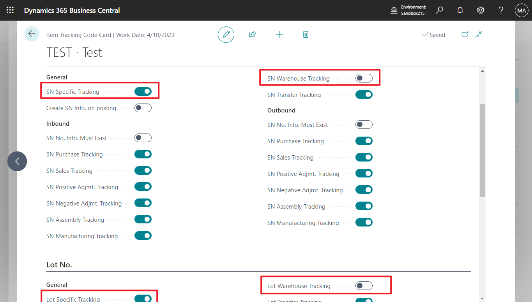The height and width of the screenshot is (302, 532).
Task: Open the app launcher waffle icon
Action: (10, 10)
